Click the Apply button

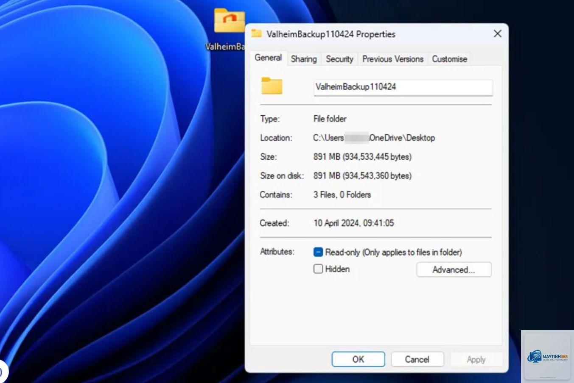click(476, 359)
